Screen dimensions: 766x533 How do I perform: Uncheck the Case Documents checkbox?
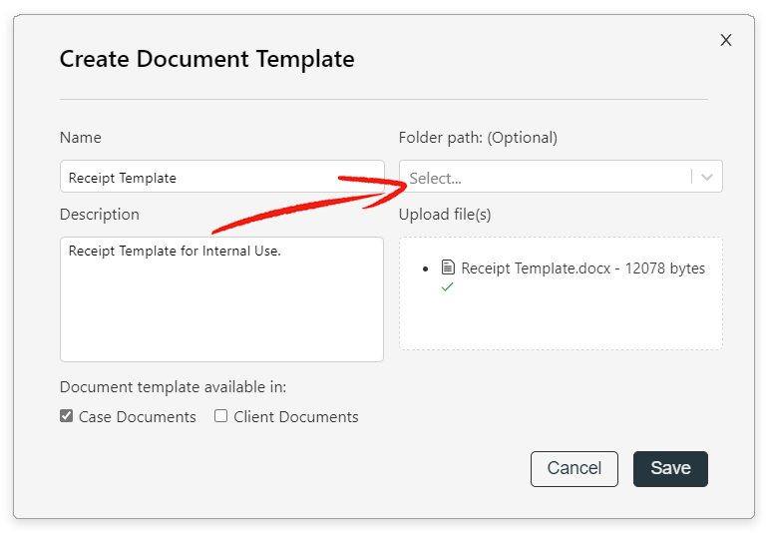(x=67, y=416)
